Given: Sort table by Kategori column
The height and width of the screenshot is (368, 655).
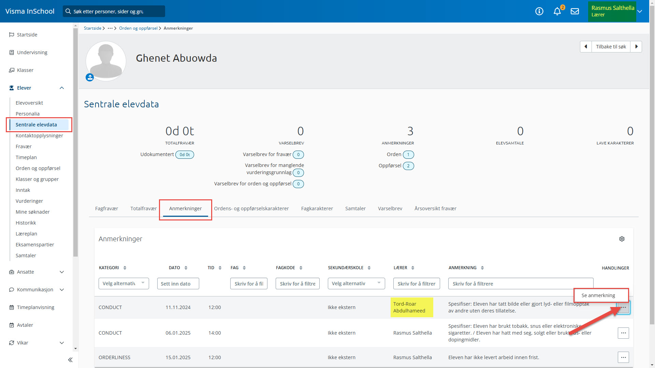Looking at the screenshot, I should pyautogui.click(x=125, y=268).
